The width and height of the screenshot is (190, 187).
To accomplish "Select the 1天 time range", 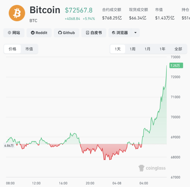I will click(x=118, y=49).
